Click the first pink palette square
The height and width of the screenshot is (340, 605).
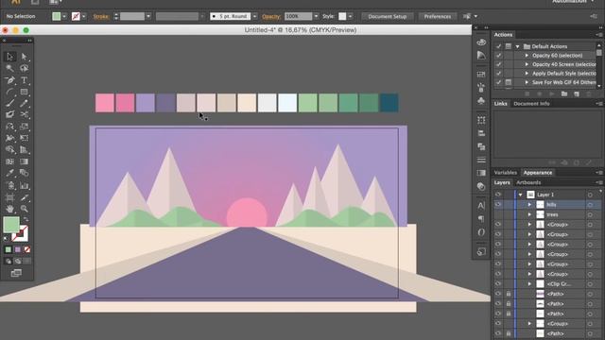(105, 103)
